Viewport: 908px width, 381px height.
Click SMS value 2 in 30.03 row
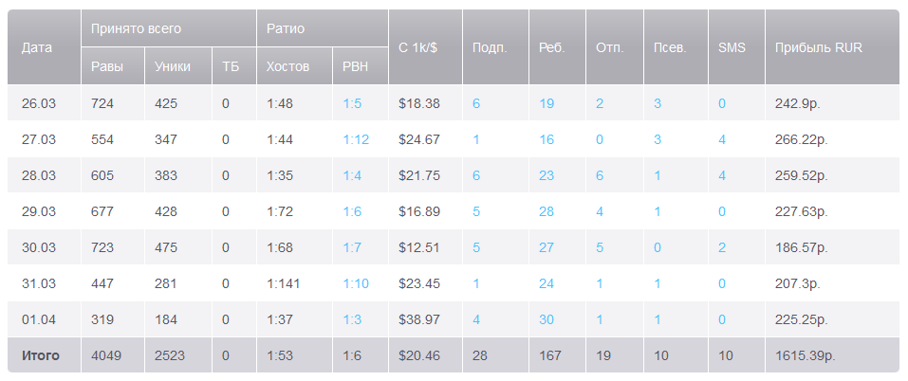coord(722,247)
